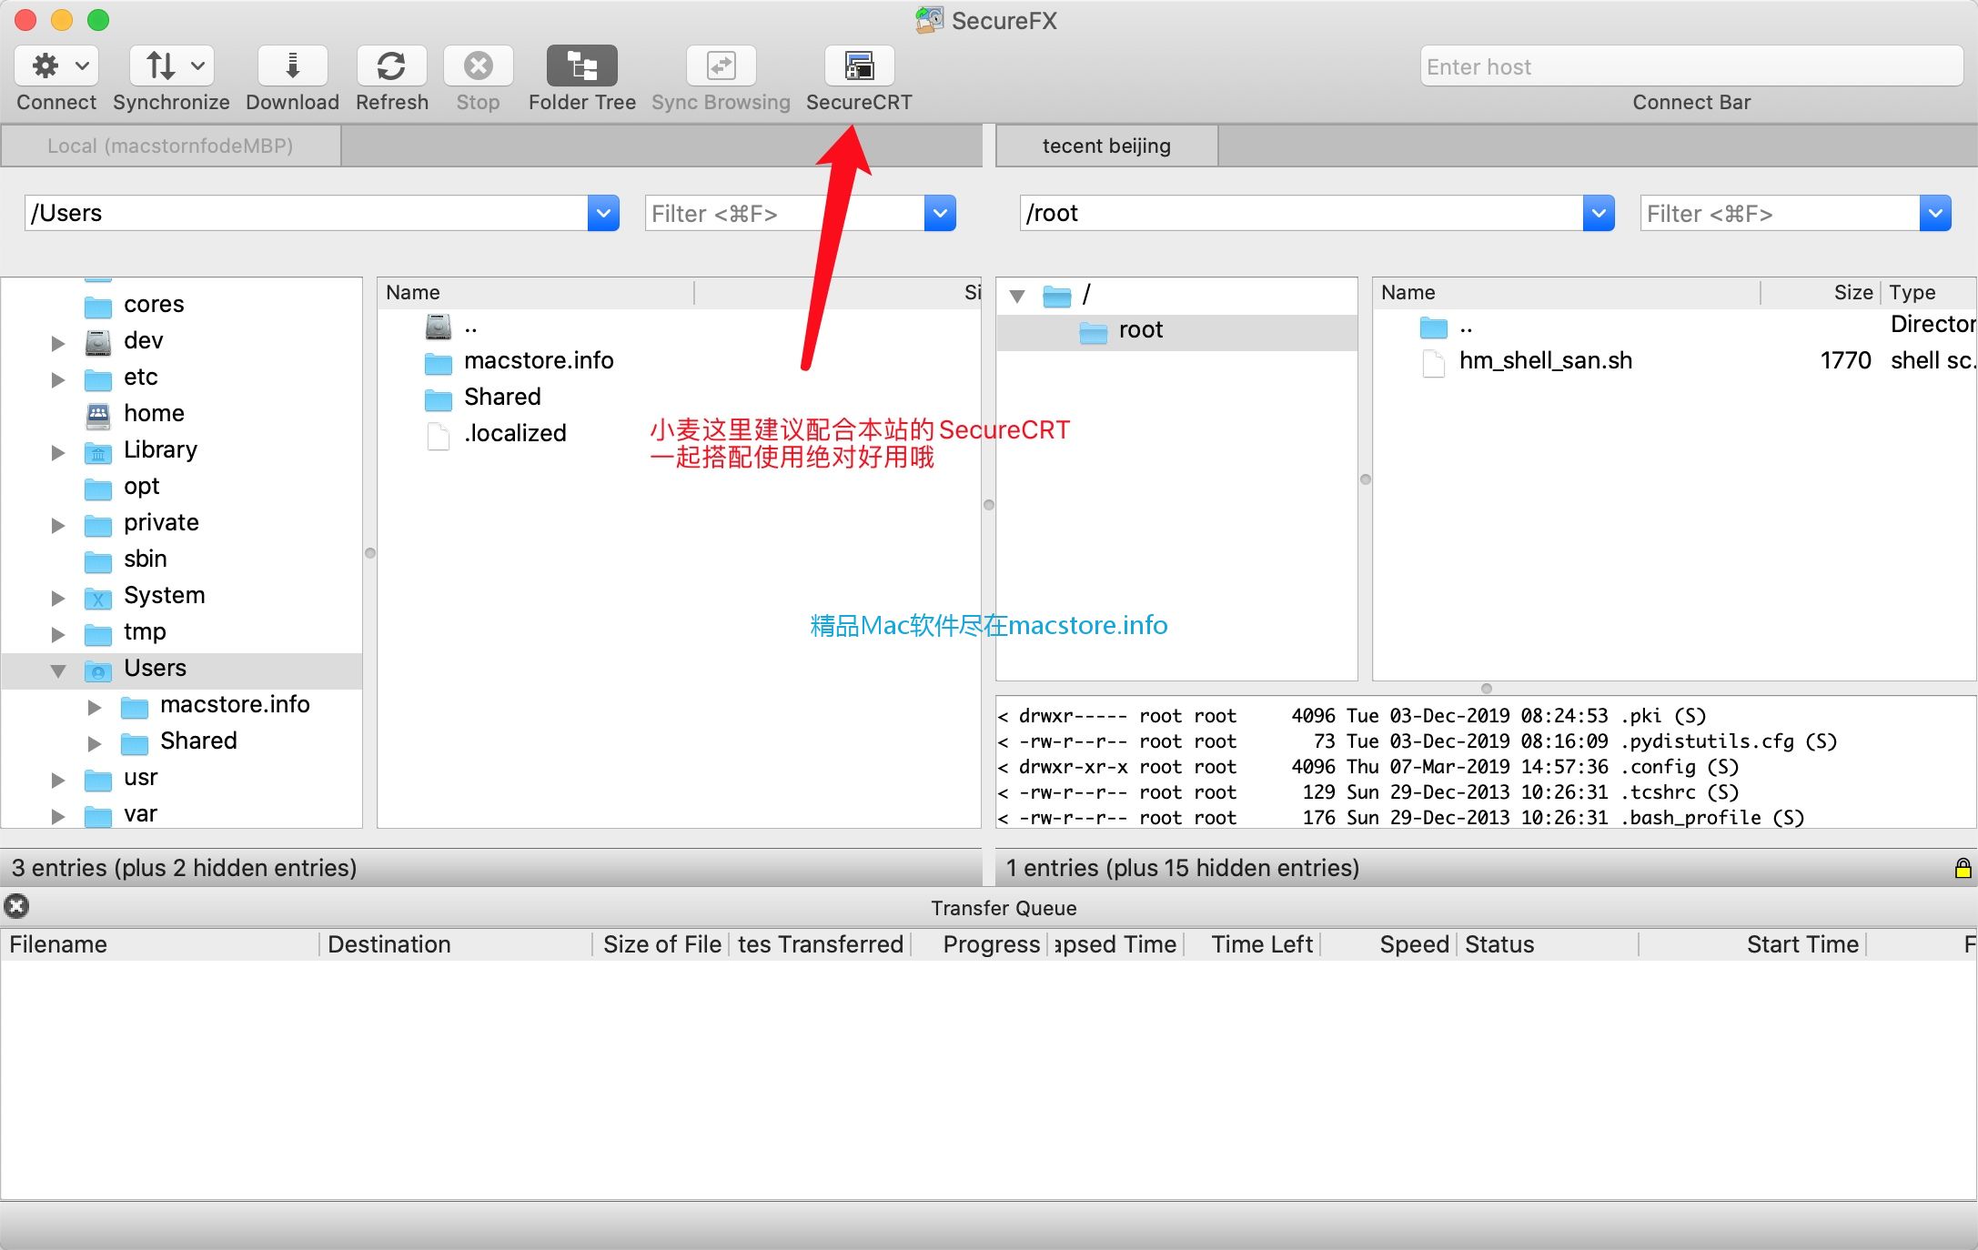Click the hm_shell_san.sh file icon
The image size is (1978, 1250).
[1433, 362]
